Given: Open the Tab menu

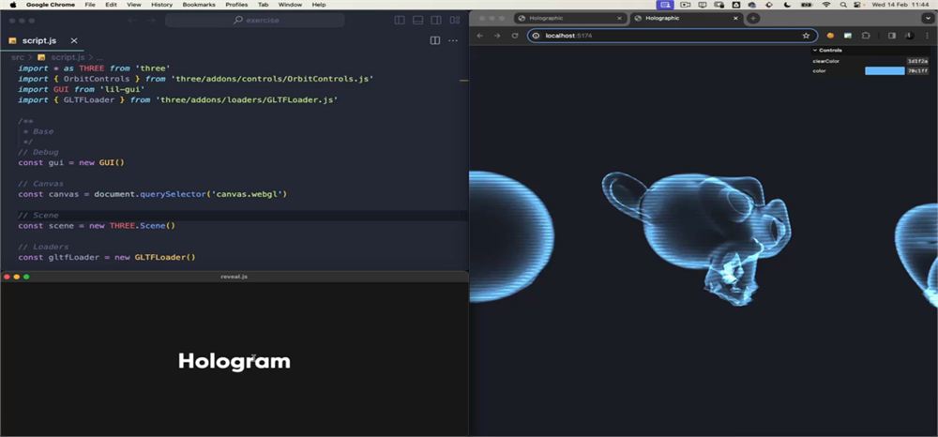Looking at the screenshot, I should coord(264,4).
